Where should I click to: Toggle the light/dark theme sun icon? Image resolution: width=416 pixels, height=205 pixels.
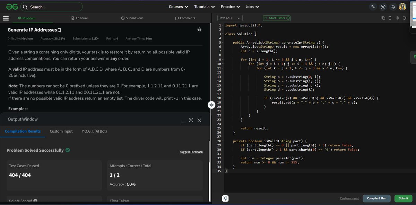click(x=383, y=7)
